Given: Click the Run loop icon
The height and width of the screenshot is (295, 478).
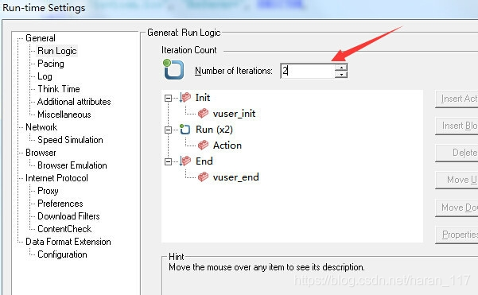Looking at the screenshot, I should coord(185,130).
